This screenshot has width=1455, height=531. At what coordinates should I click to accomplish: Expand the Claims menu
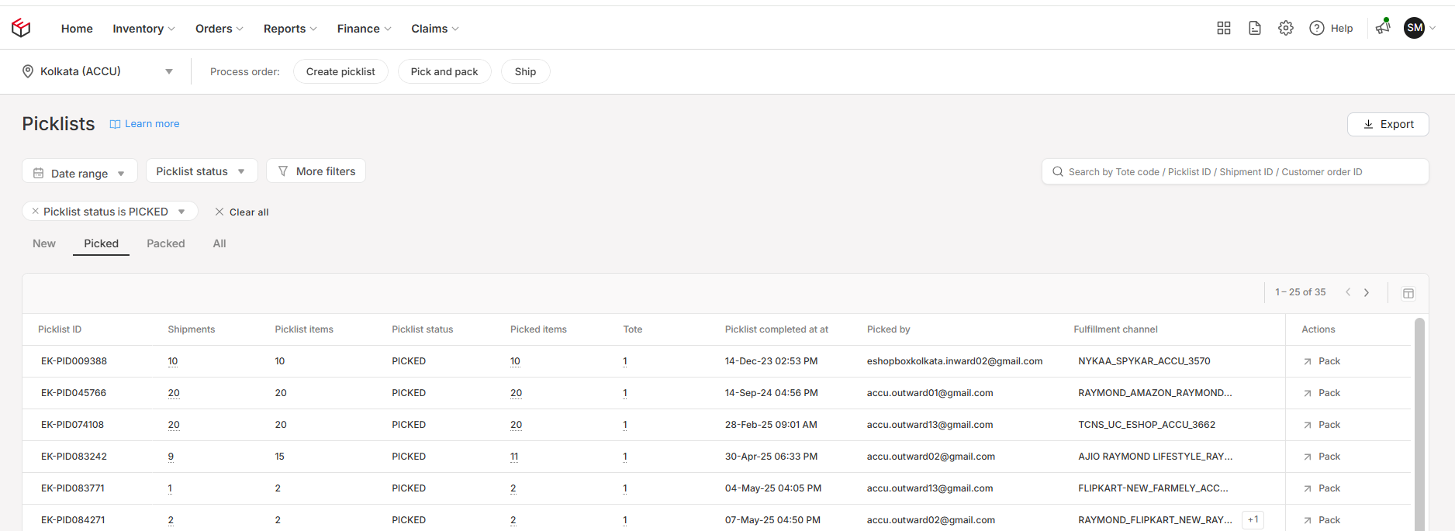point(435,29)
